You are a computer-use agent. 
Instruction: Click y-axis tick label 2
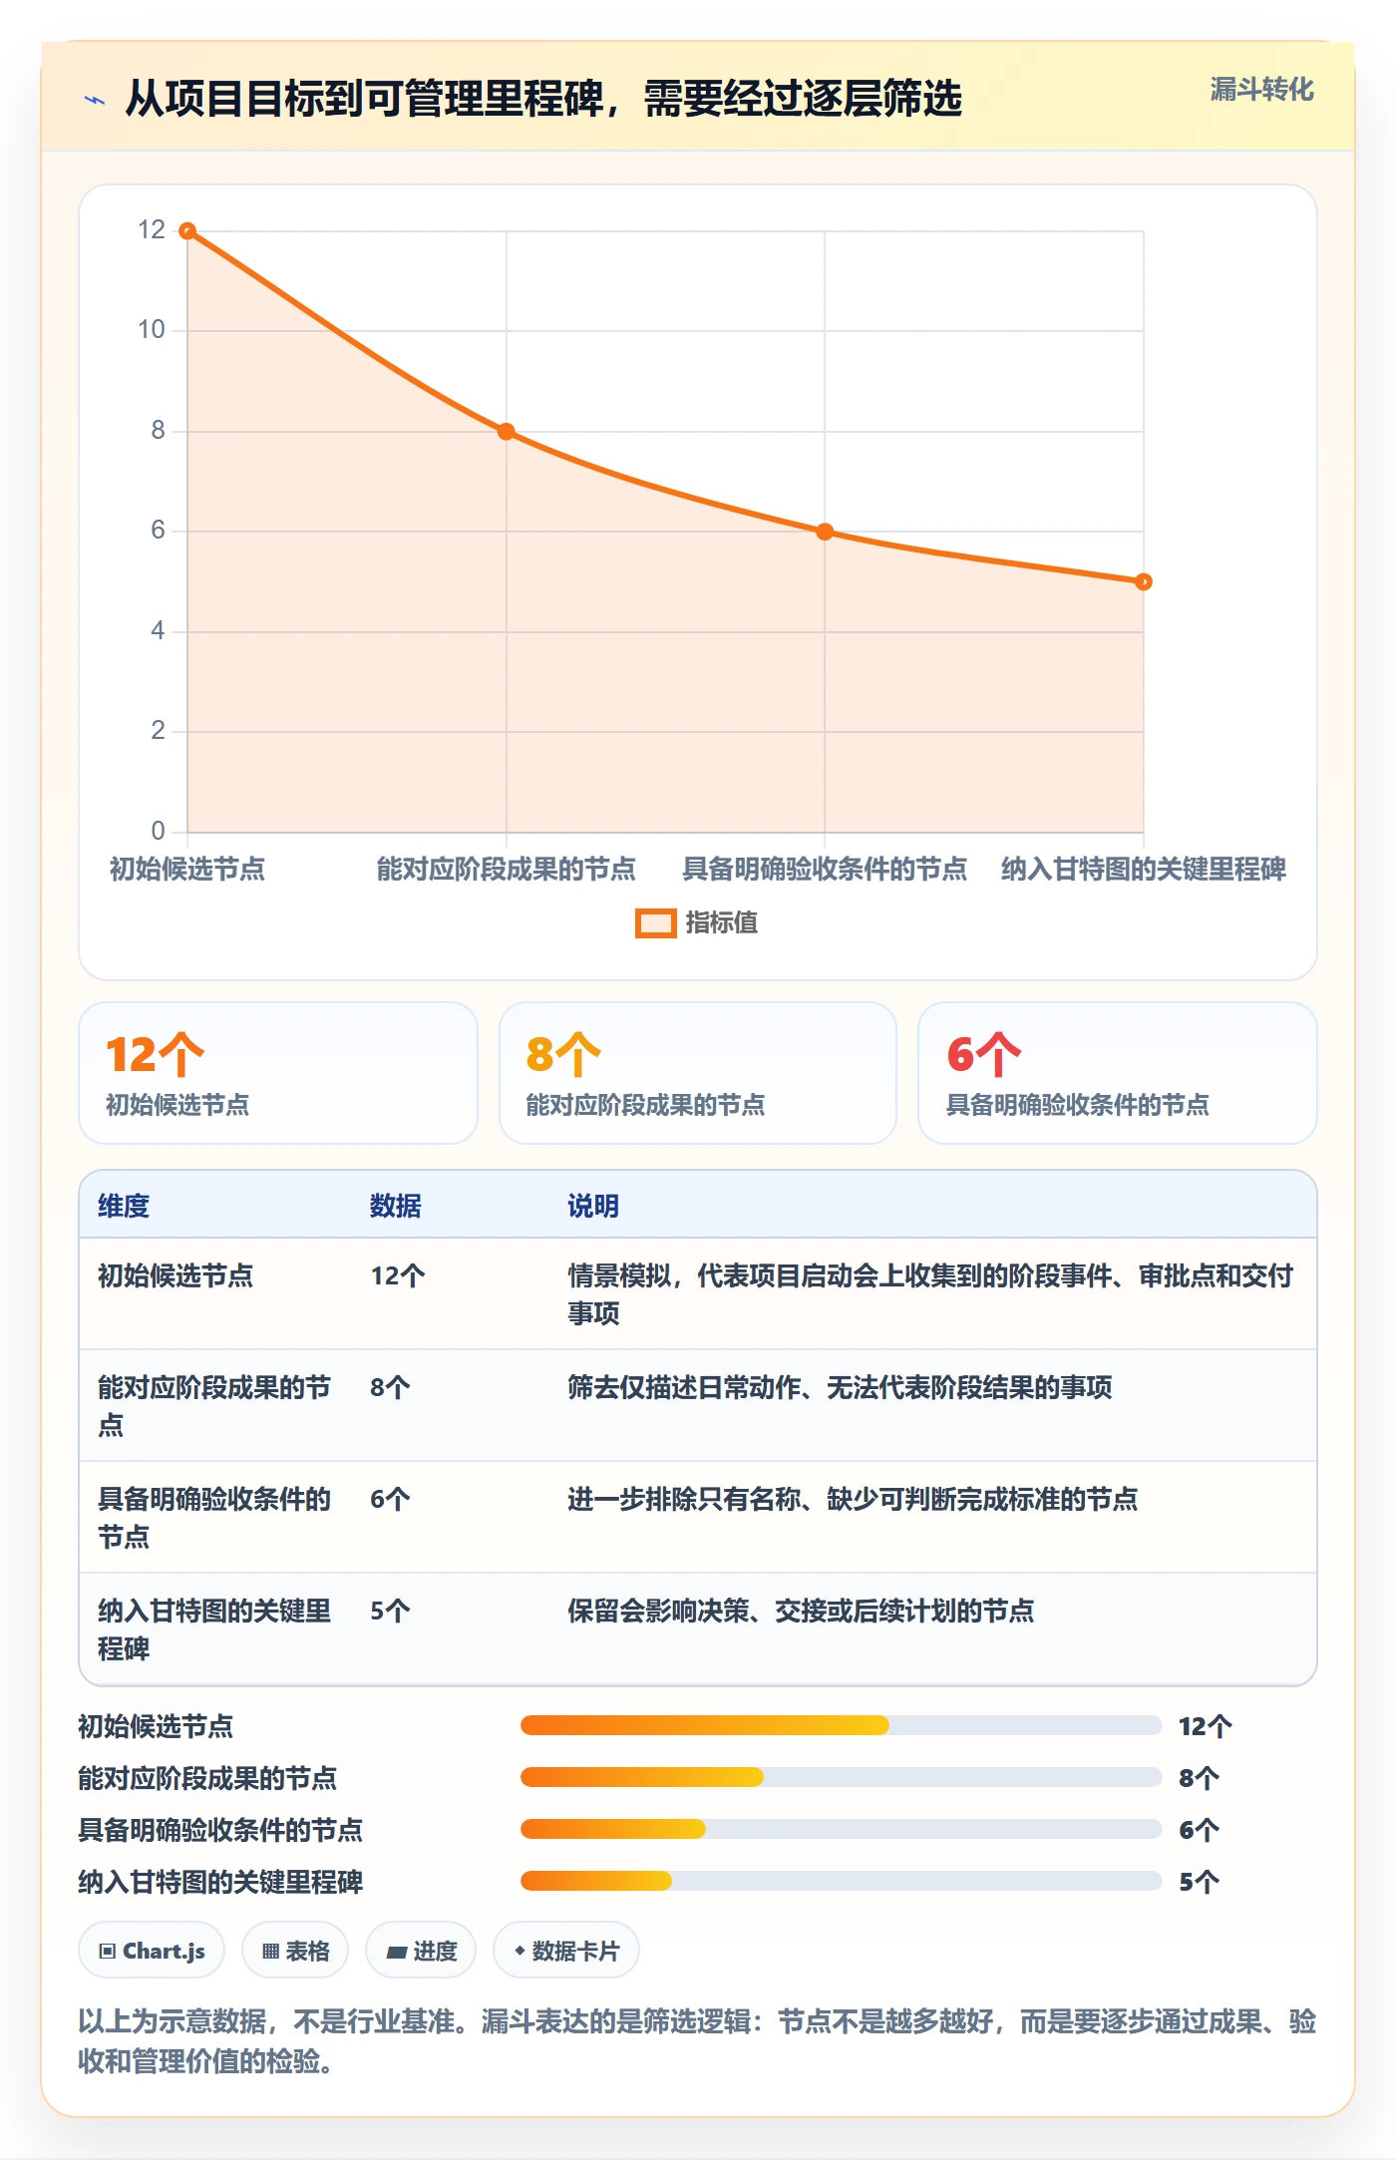158,731
